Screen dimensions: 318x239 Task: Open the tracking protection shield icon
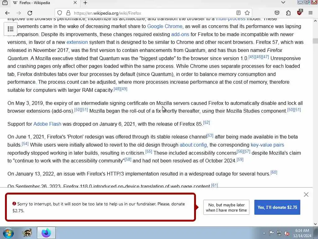tap(59, 13)
